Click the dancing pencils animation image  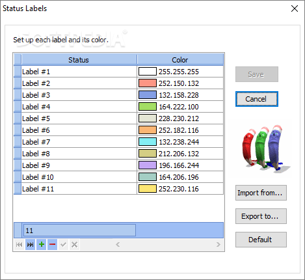pos(266,149)
